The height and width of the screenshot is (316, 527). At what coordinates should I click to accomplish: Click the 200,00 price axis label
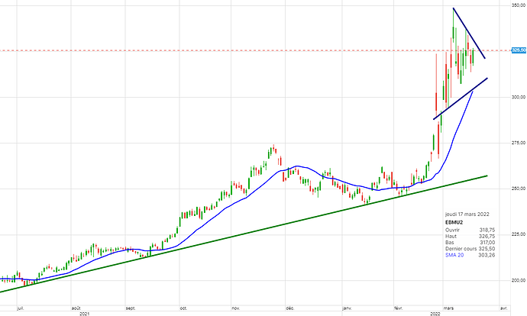click(519, 280)
